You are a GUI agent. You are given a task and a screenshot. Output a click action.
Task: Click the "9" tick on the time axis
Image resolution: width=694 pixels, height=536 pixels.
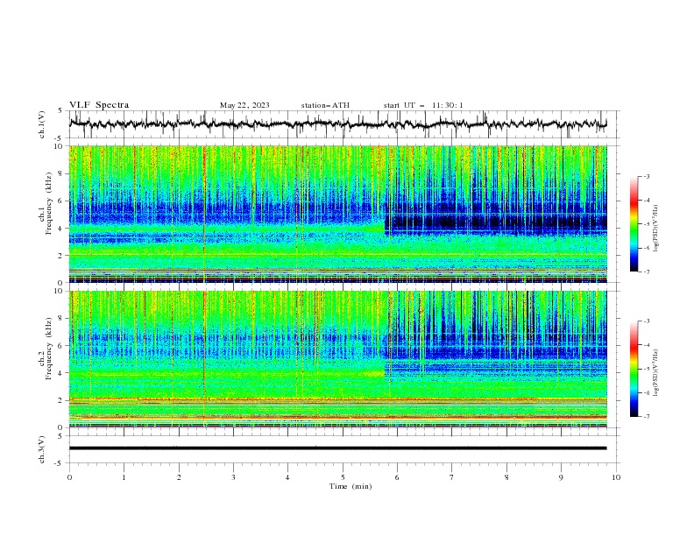pos(561,477)
